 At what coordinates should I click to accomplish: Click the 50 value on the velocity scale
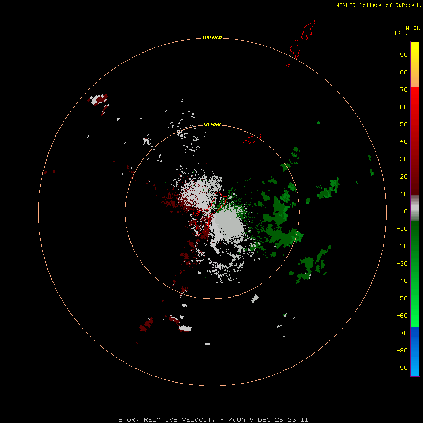[x=404, y=125]
